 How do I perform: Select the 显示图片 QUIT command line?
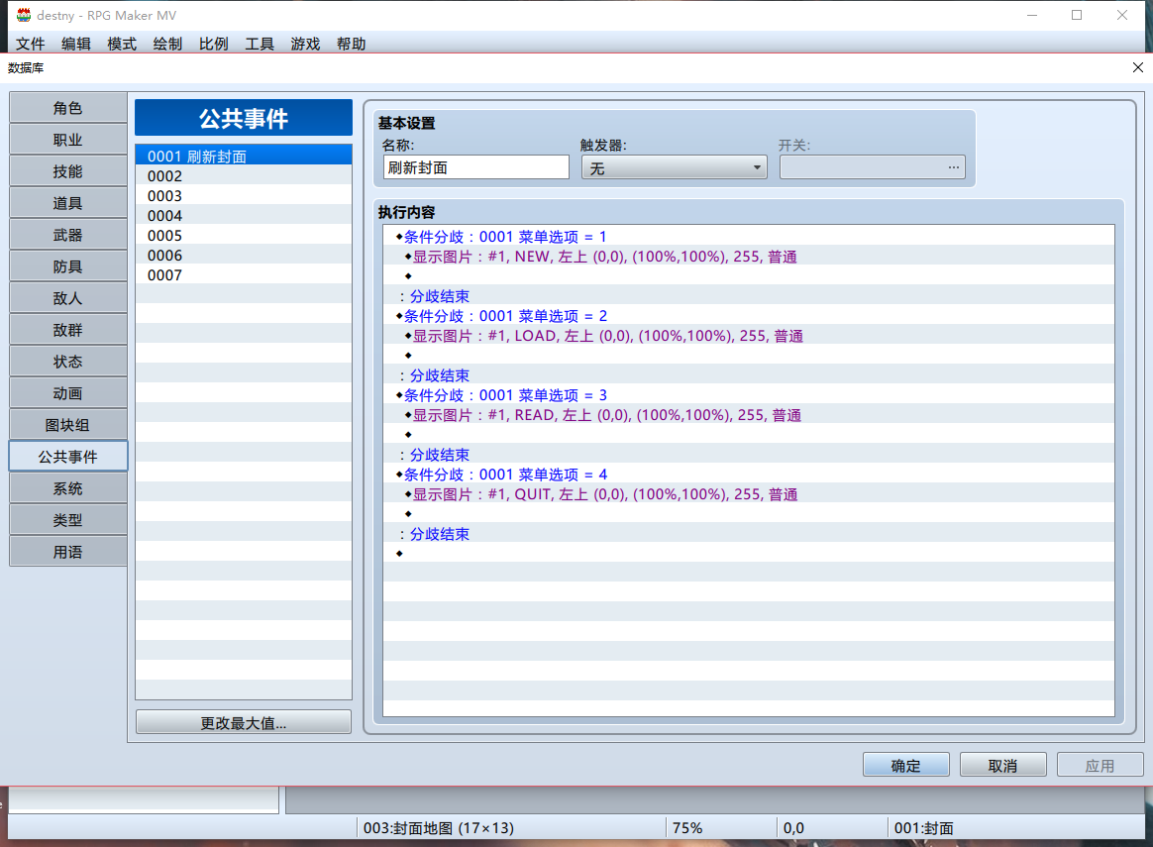(x=749, y=494)
